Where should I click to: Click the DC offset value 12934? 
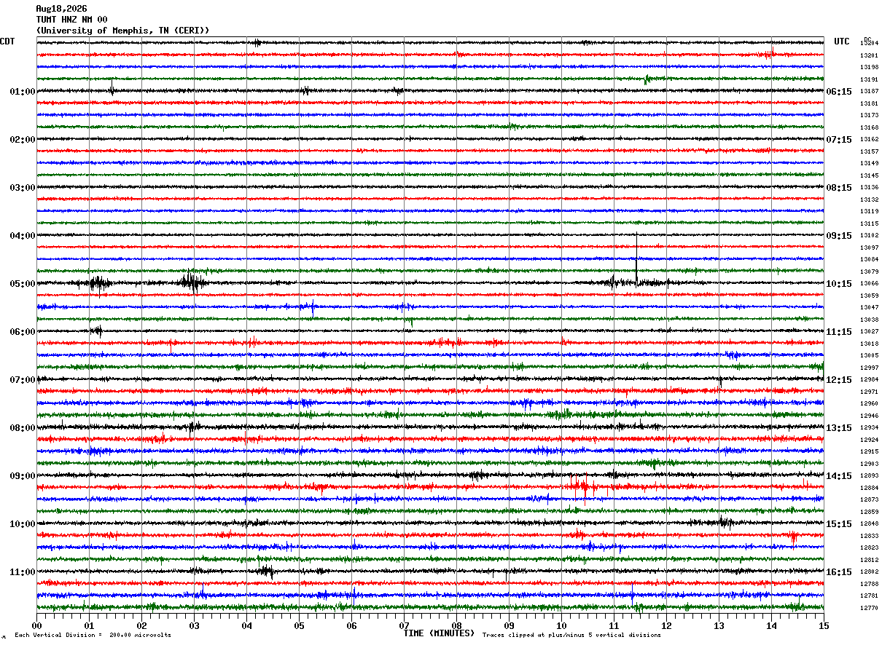(870, 428)
